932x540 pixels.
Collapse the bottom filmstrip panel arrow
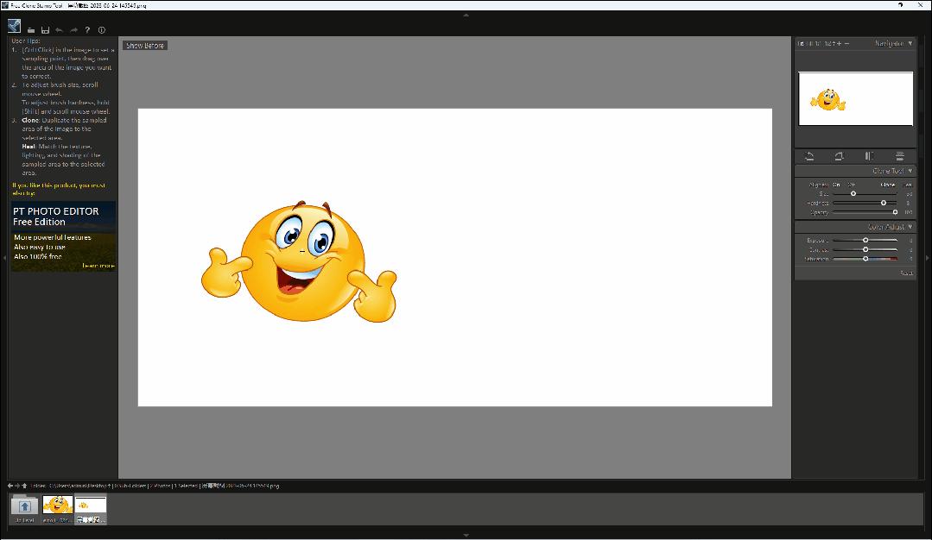coord(466,535)
